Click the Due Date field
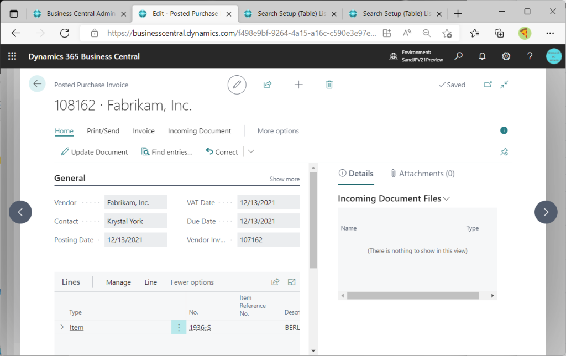Viewport: 566px width, 356px height. [268, 221]
